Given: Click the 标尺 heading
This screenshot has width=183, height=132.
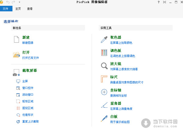Looking at the screenshot, I should [x=114, y=77].
